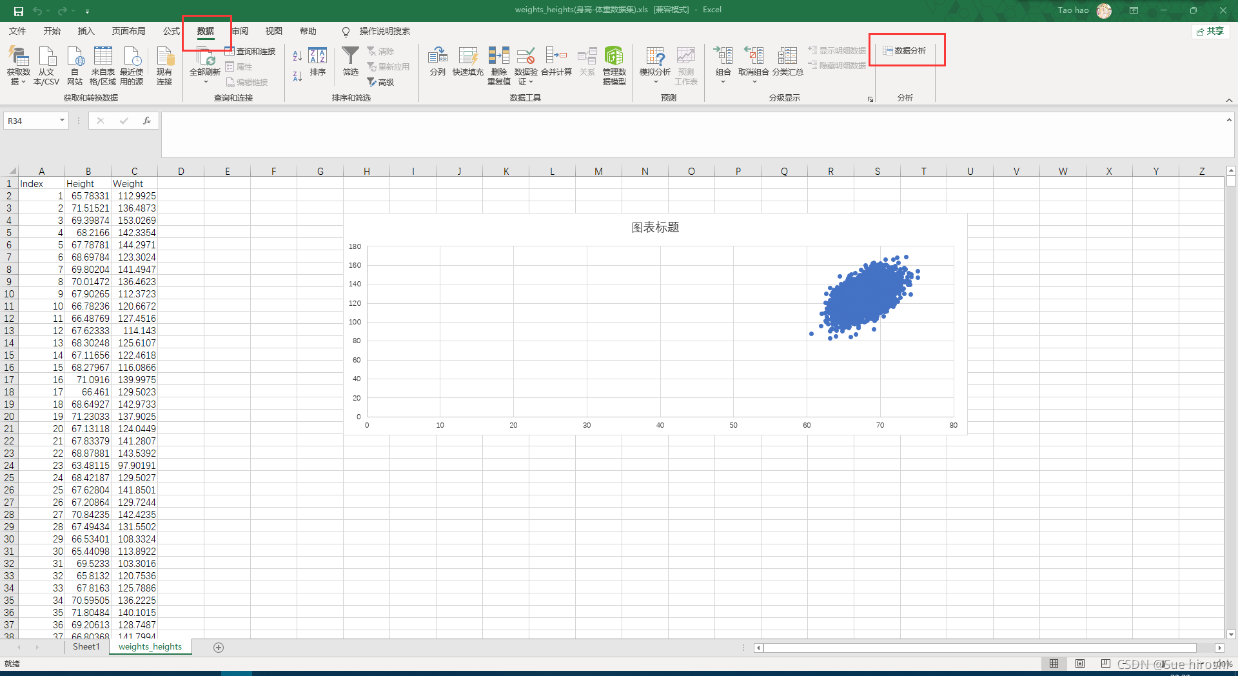Switch to the 开始 (Home) tab
1238x676 pixels.
52,31
